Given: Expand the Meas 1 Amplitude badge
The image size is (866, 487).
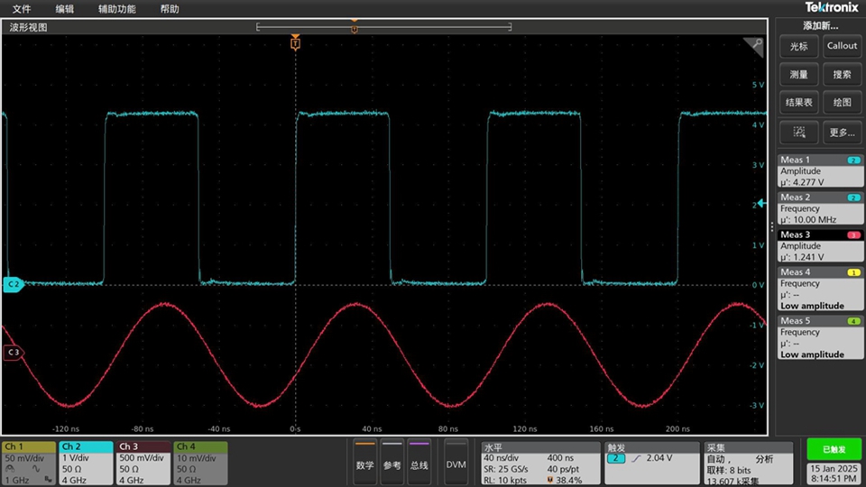Looking at the screenshot, I should [820, 170].
